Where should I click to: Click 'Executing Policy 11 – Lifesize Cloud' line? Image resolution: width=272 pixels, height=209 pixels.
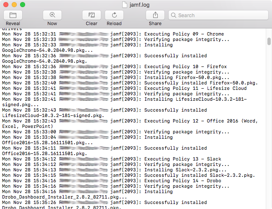(195, 88)
